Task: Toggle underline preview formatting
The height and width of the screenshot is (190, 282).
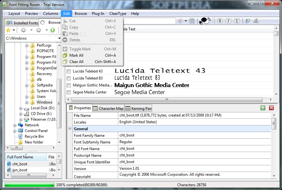Action: coord(237,21)
